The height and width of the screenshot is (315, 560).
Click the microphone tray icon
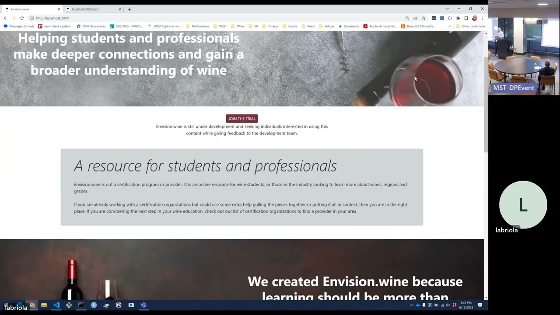423,305
